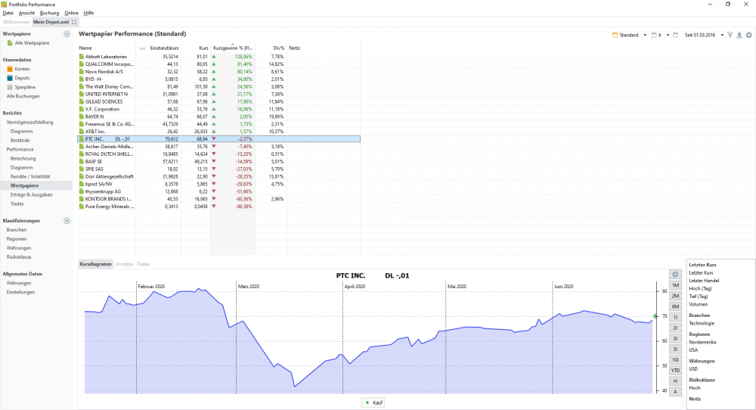756x410 pixels.
Task: Open the Datei menu
Action: (8, 13)
